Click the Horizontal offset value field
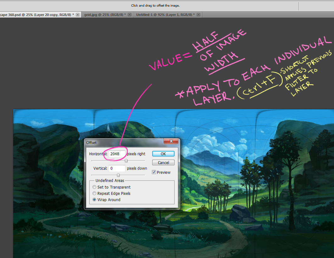334x258 pixels. point(117,154)
